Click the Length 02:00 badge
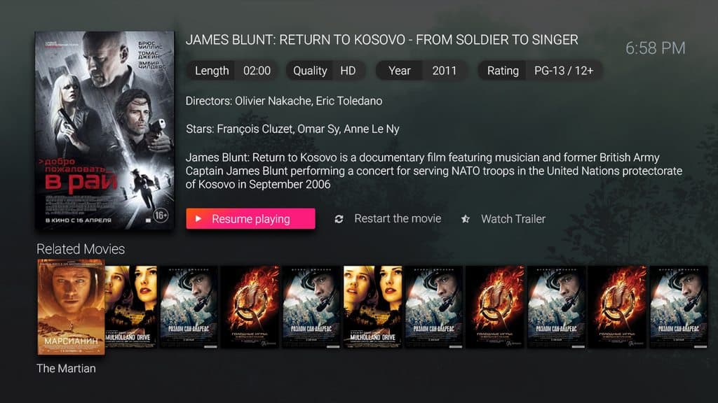Screen dimensions: 718x403 point(232,71)
